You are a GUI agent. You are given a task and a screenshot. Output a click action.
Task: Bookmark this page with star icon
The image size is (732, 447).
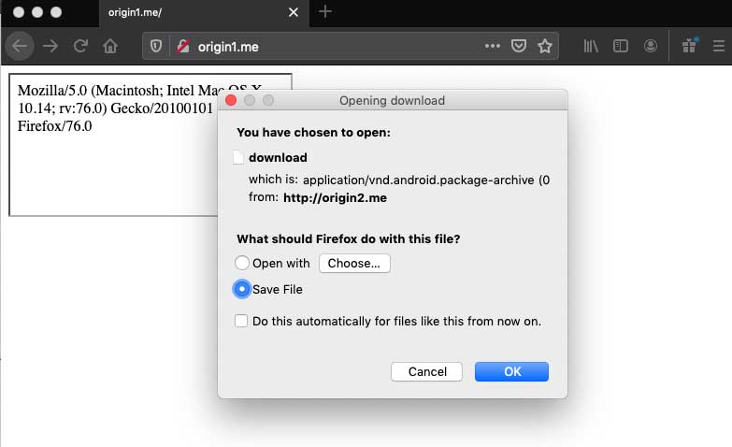click(x=544, y=45)
